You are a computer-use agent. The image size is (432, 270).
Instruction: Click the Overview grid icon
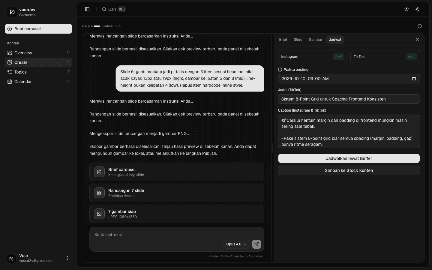pos(10,53)
